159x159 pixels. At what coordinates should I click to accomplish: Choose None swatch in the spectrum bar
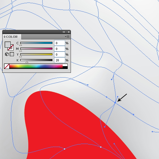[x=7, y=66]
